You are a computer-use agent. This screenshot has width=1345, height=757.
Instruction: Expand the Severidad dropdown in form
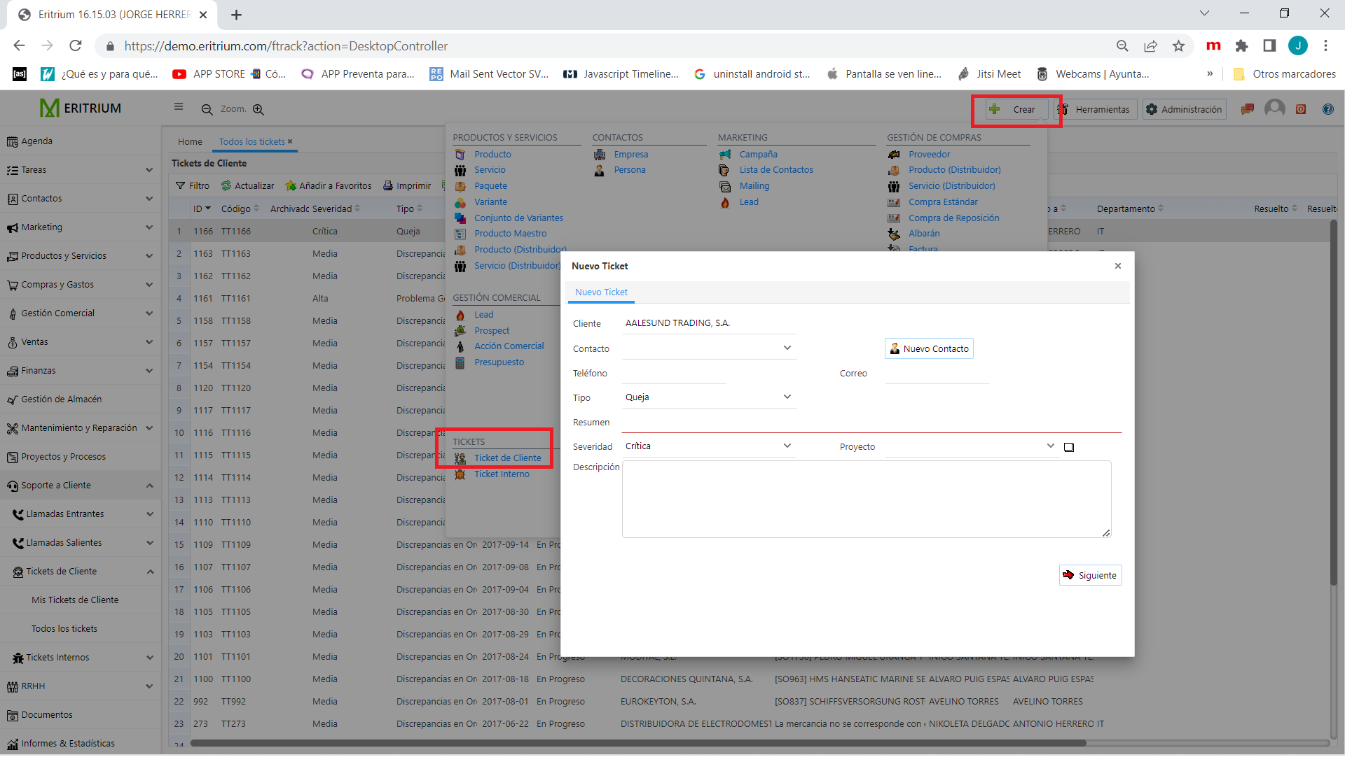pyautogui.click(x=788, y=446)
